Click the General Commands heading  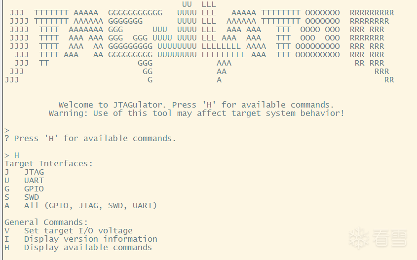tap(46, 222)
